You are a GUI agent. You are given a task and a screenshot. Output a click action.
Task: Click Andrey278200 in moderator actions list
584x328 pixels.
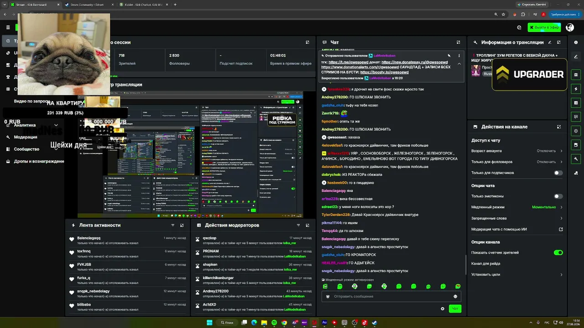pyautogui.click(x=216, y=291)
